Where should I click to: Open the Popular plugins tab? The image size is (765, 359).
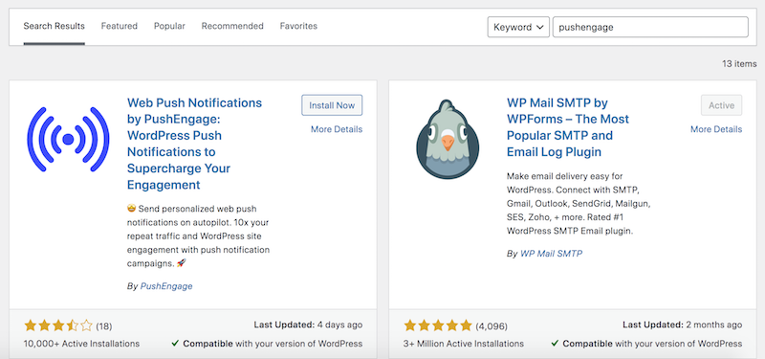[x=169, y=26]
